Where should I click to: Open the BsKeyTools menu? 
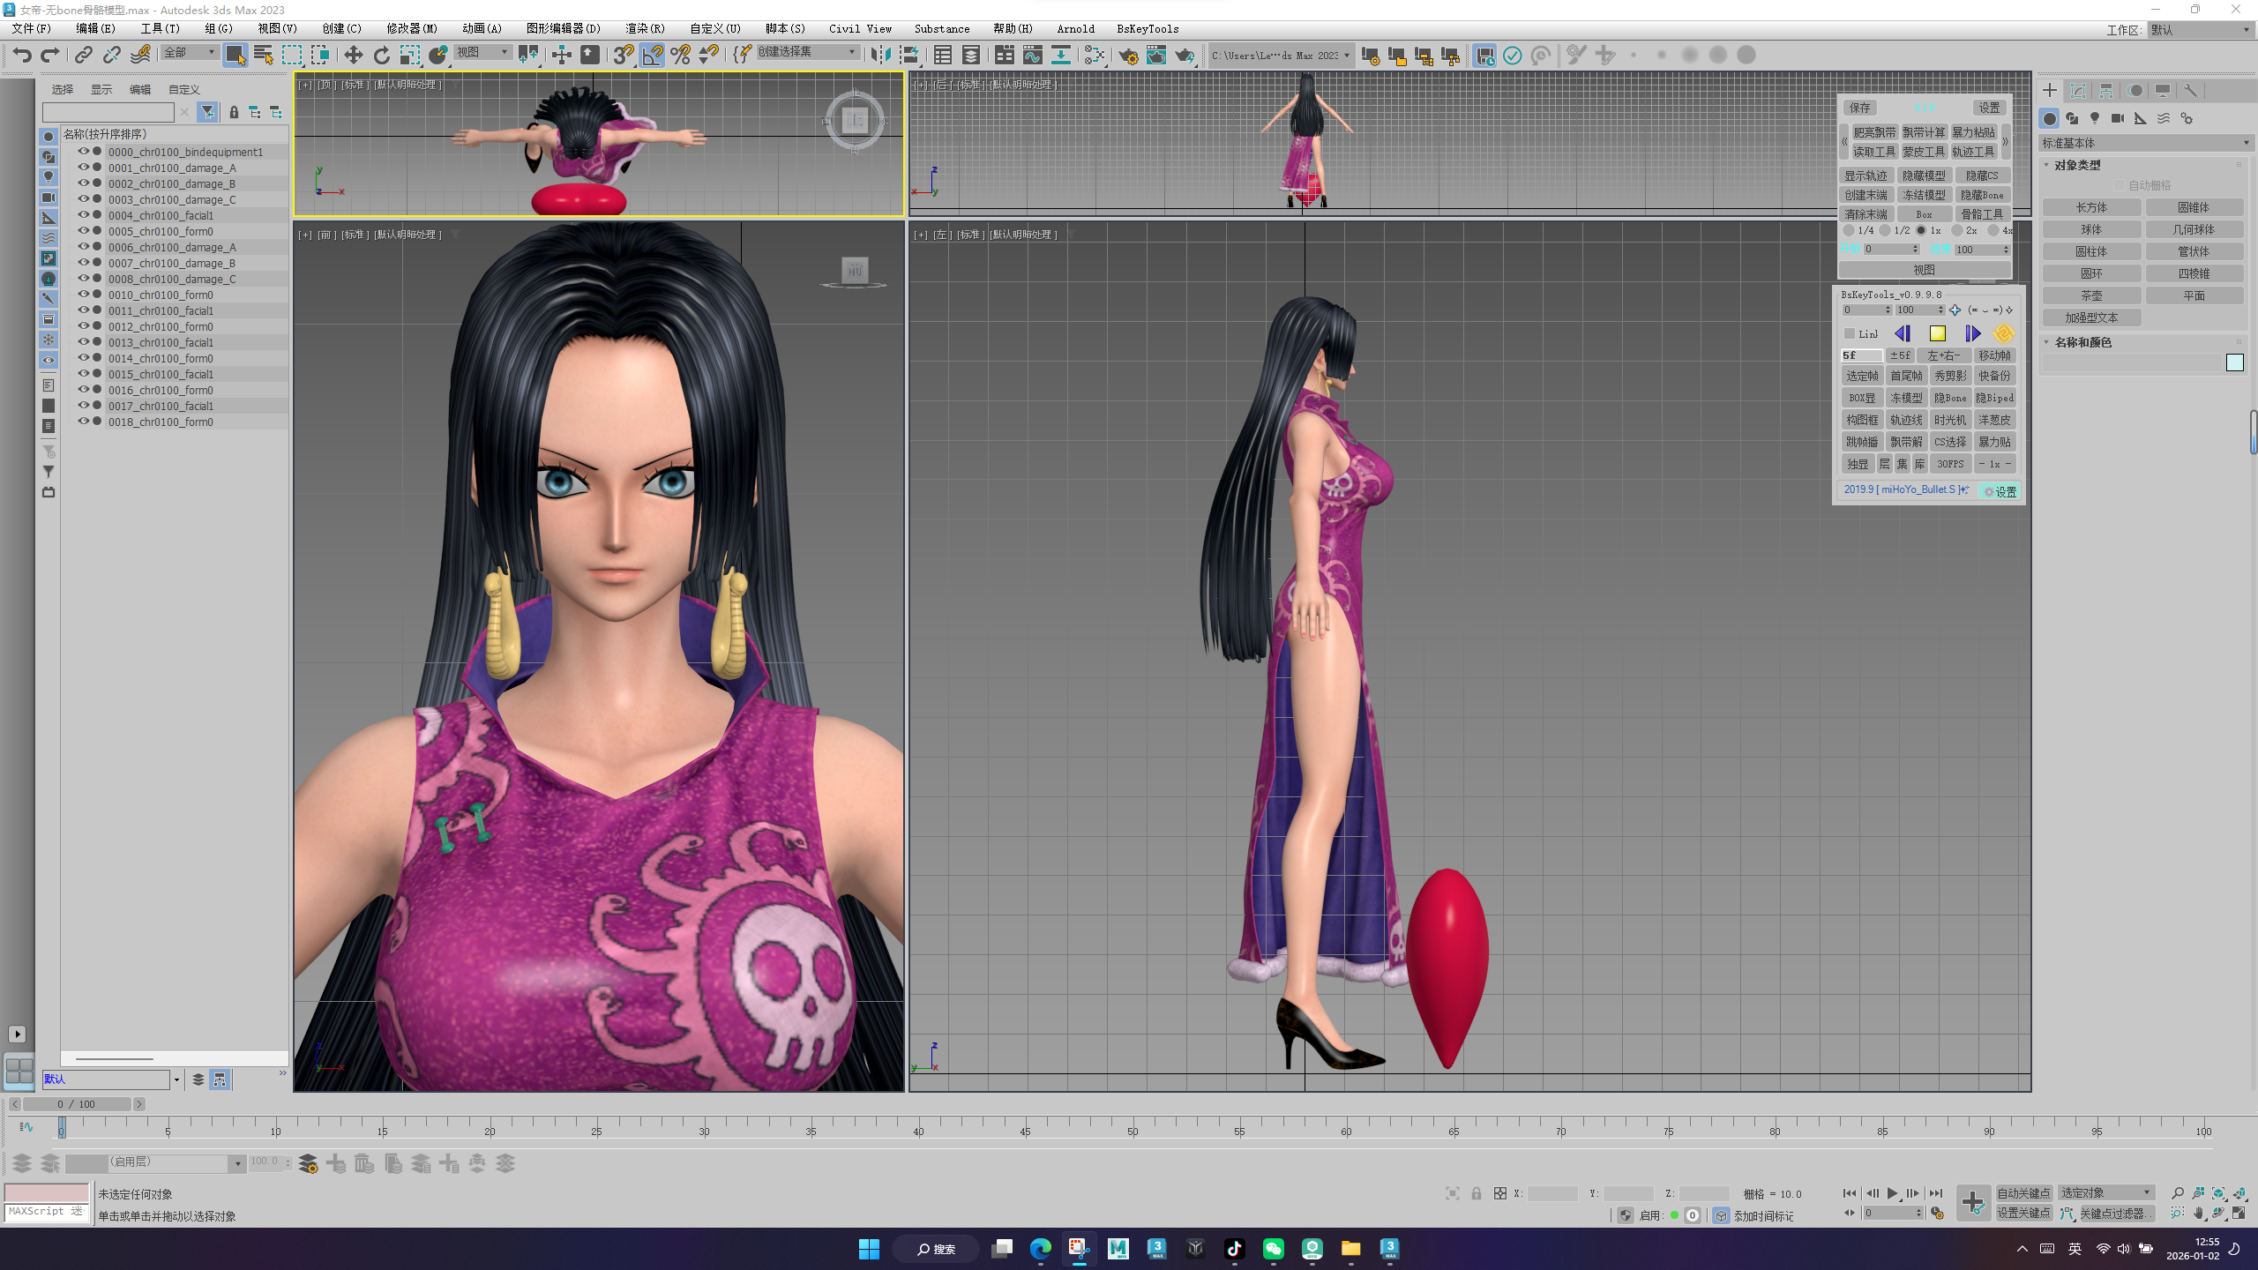[1147, 29]
